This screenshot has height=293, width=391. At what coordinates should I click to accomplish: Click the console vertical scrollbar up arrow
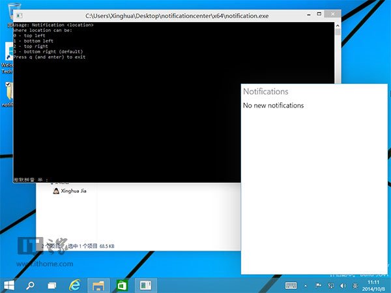pos(338,31)
